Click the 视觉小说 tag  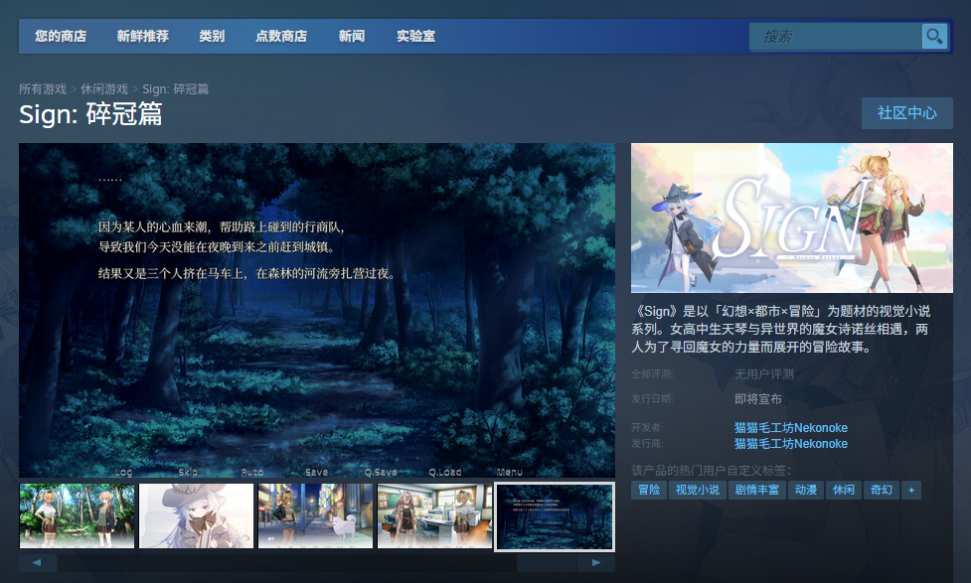(x=698, y=491)
